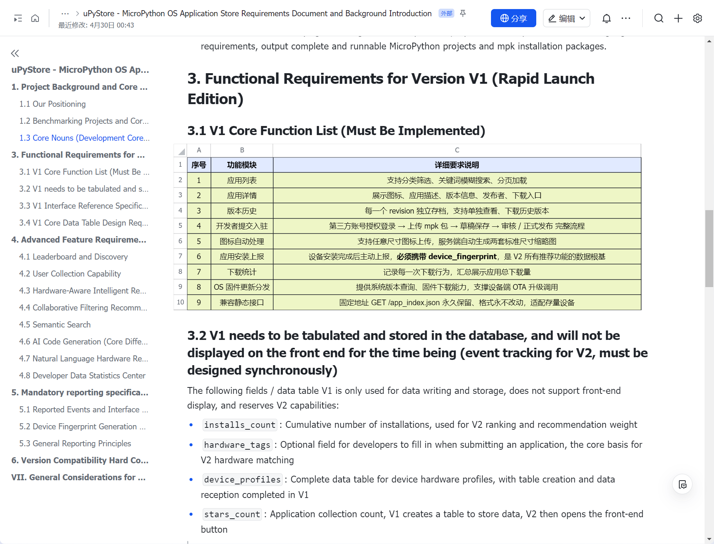This screenshot has width=714, height=544.
Task: Jump to 1.3 Core Nouns section
Action: pyautogui.click(x=85, y=138)
